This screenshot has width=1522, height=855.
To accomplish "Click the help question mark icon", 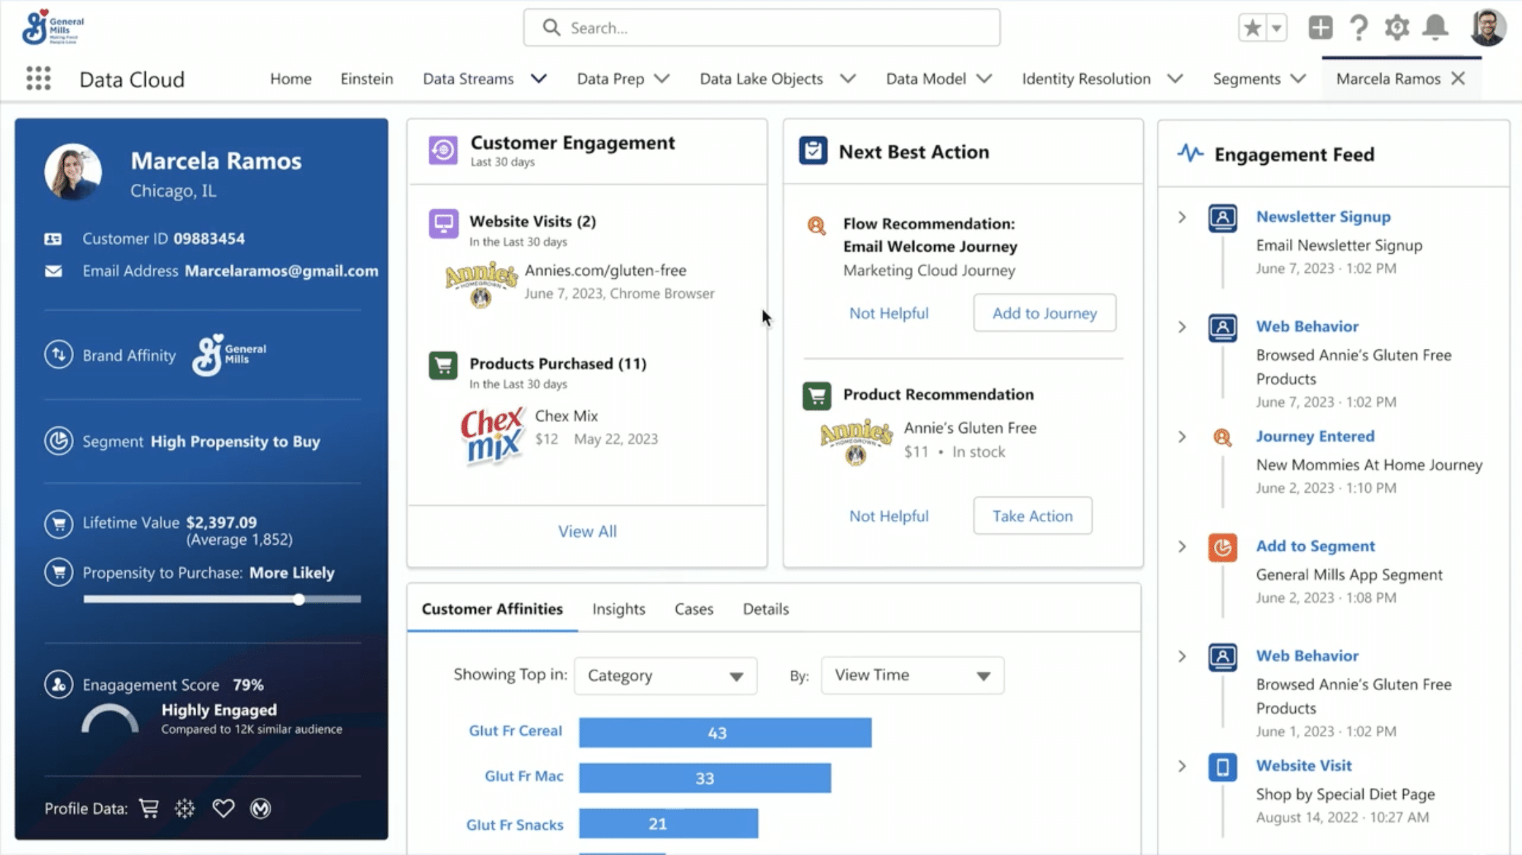I will (x=1358, y=28).
